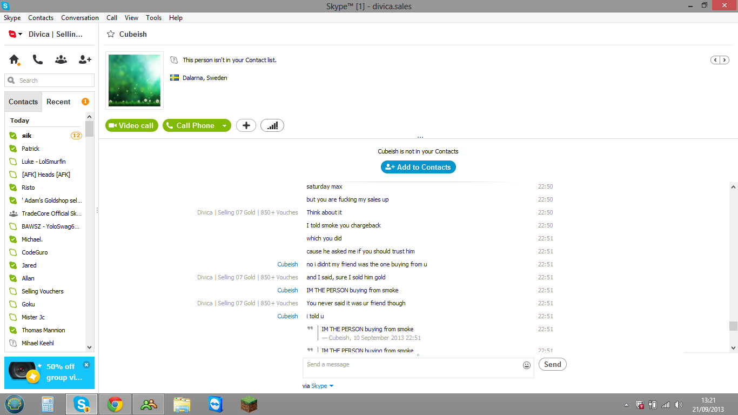Screen dimensions: 738x415
Task: Click the chat scrollbar down arrow
Action: tap(733, 348)
